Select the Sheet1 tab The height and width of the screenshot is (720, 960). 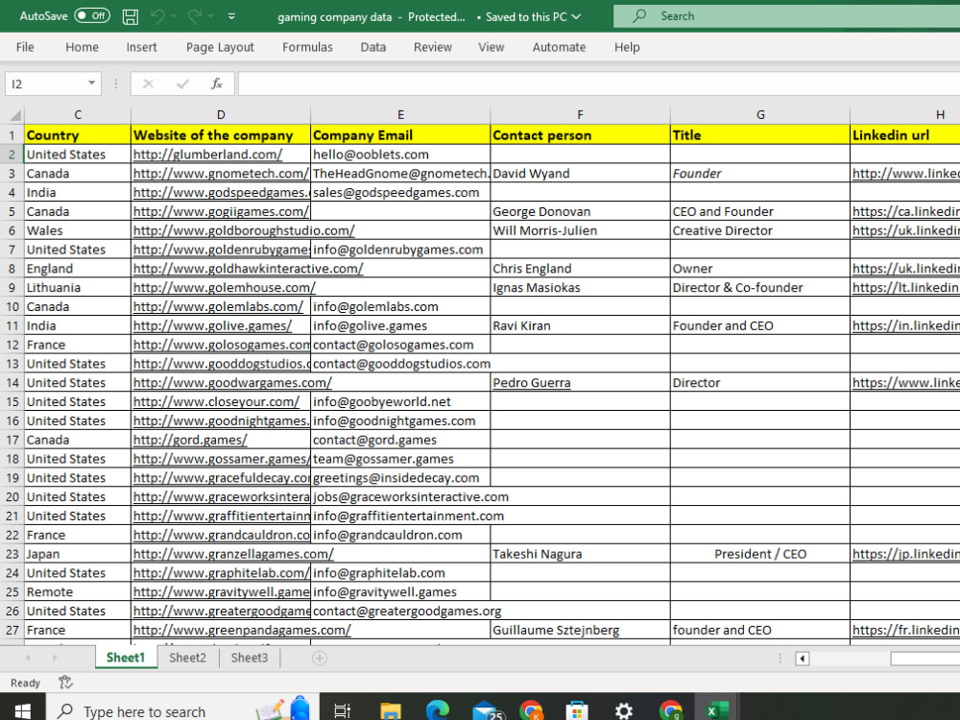click(x=126, y=658)
